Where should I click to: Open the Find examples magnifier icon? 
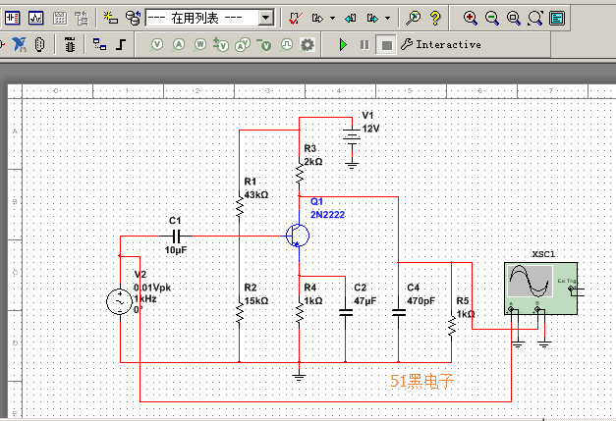click(x=414, y=18)
